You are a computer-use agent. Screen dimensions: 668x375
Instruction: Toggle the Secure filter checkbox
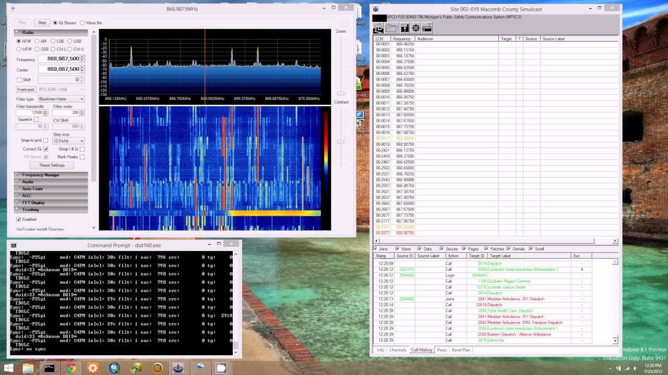[442, 249]
